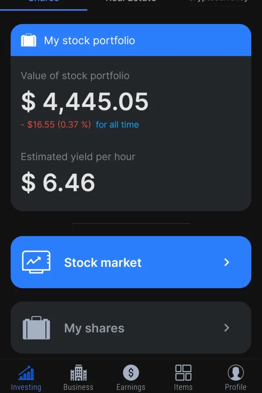The height and width of the screenshot is (393, 262).
Task: Switch to the Cryptocurrency tab
Action: click(218, 2)
